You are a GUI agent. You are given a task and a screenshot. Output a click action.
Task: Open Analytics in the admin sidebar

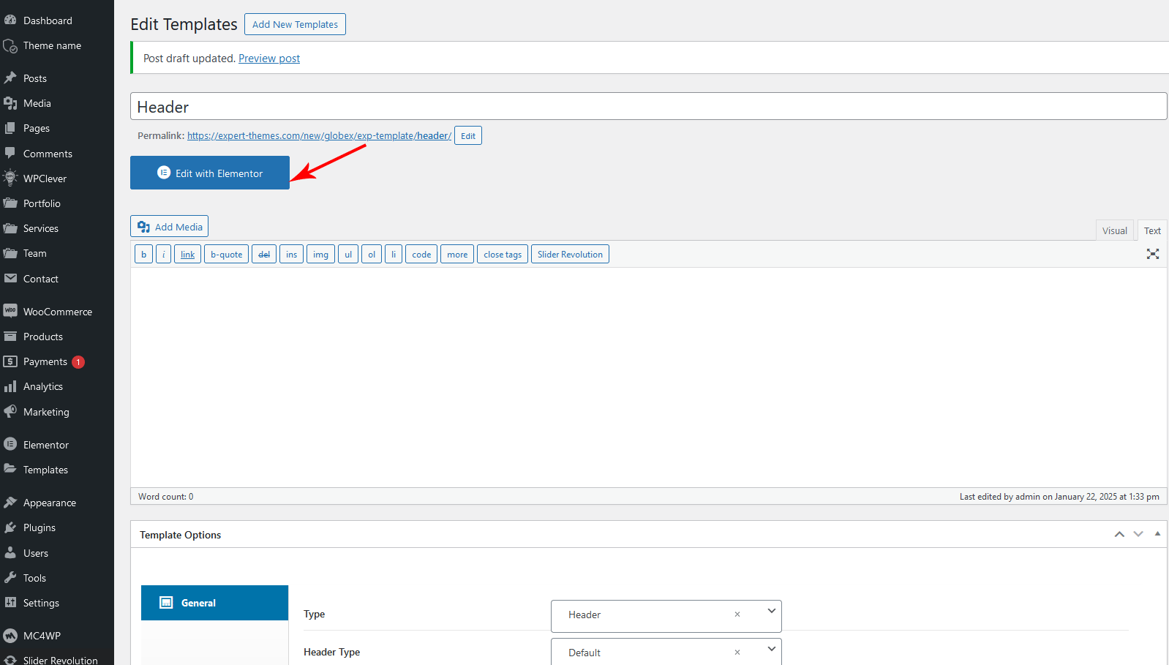coord(42,386)
